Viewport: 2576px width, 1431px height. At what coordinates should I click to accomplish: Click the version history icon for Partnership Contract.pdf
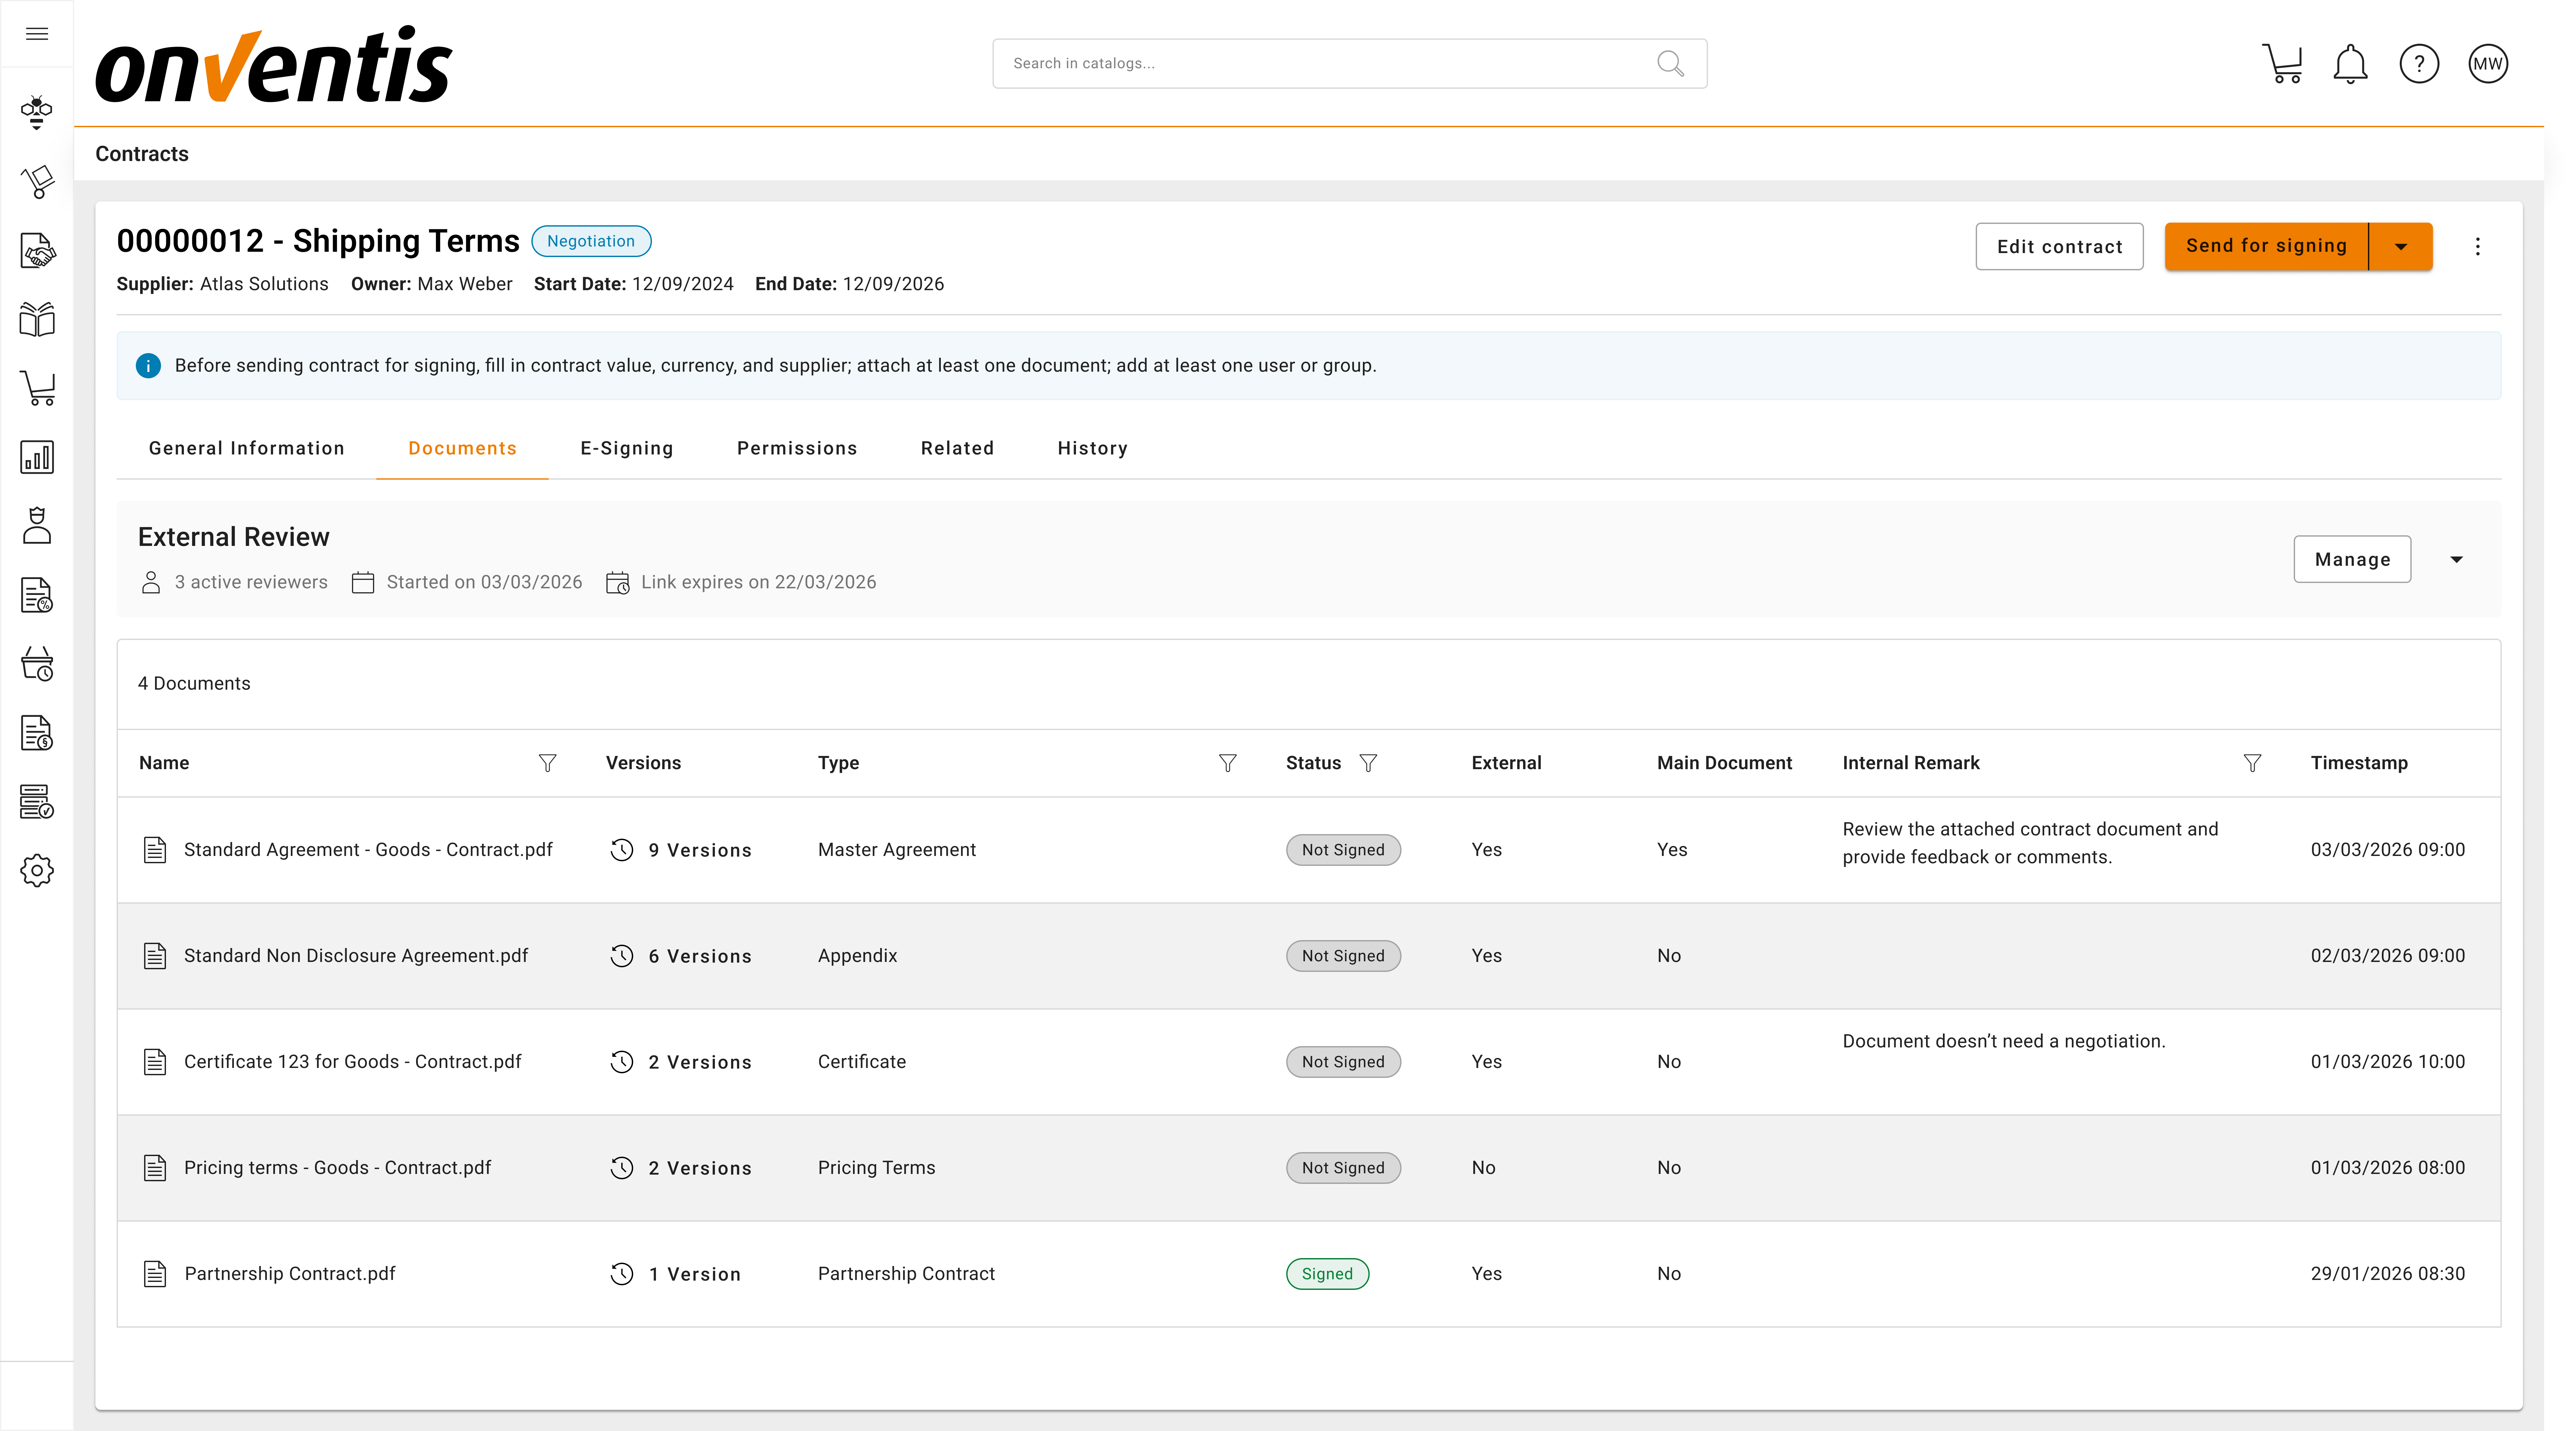[x=622, y=1274]
